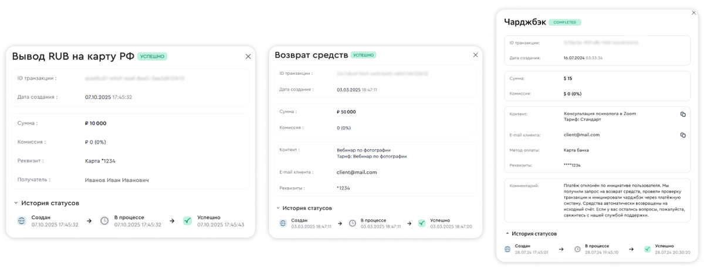Click Успешно timestamp 03.03.2025 18:47:20
Screen dimensions: 704x272
(x=452, y=226)
